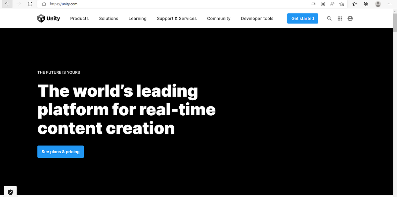Expand the Products navigation menu
Image resolution: width=397 pixels, height=197 pixels.
tap(79, 19)
